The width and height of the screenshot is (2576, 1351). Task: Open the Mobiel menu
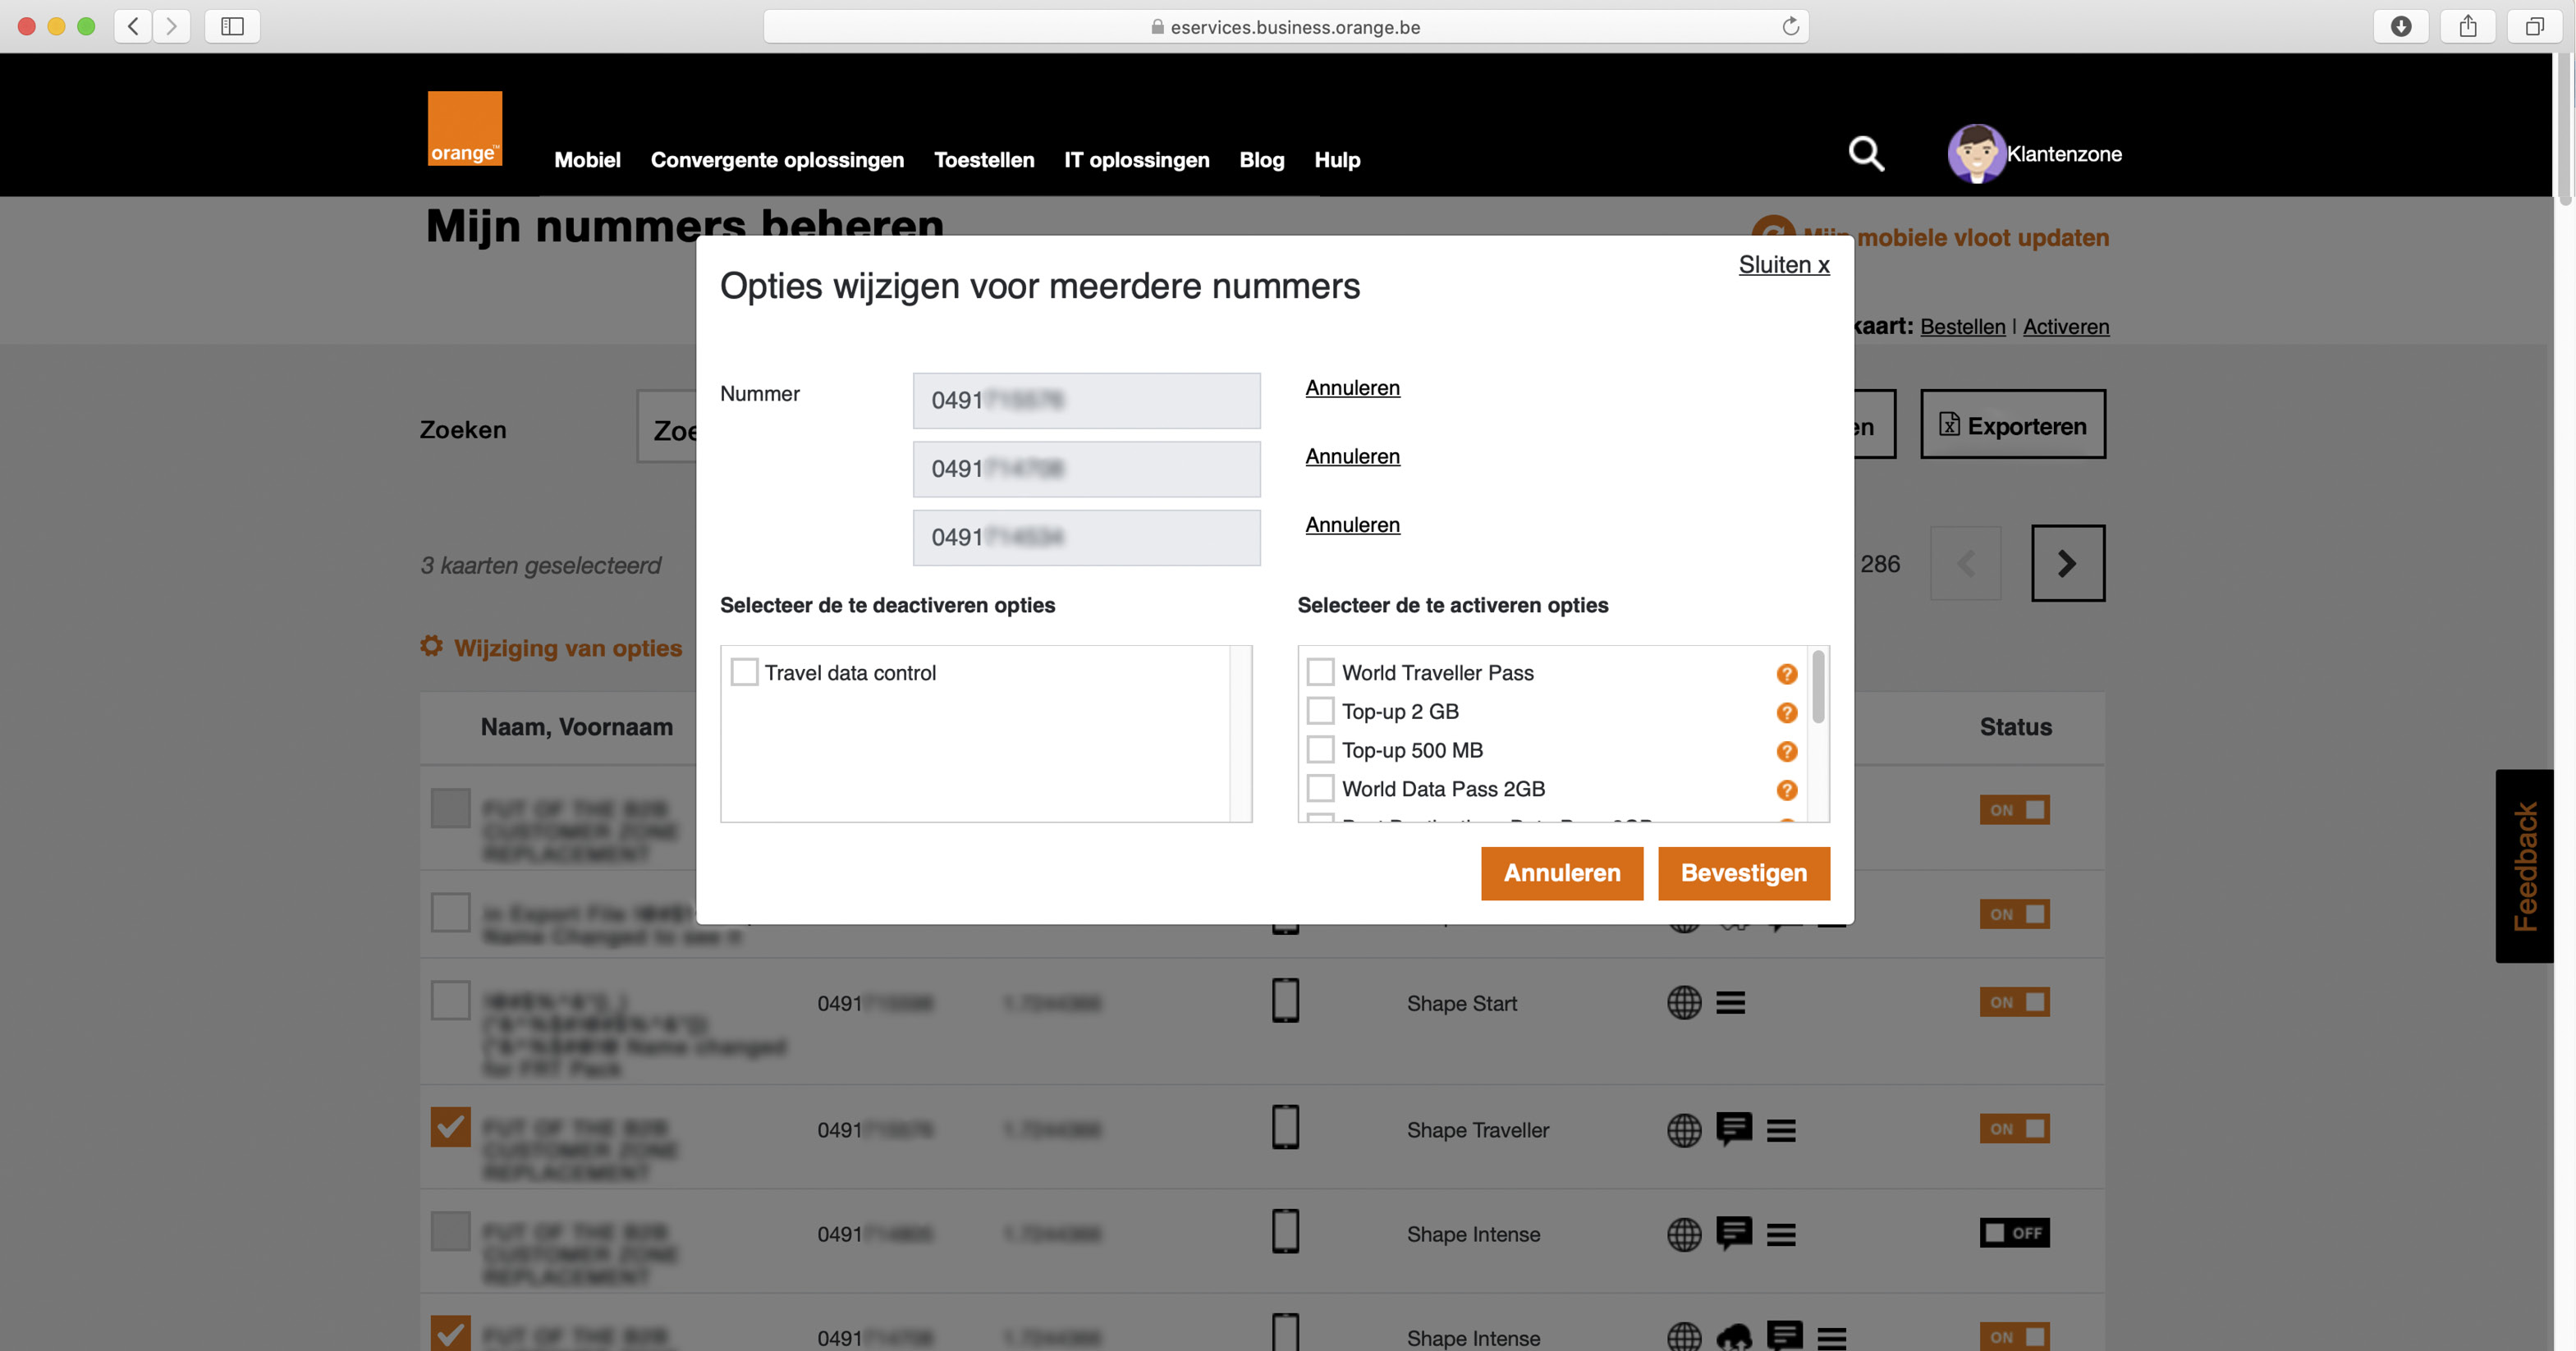click(587, 160)
